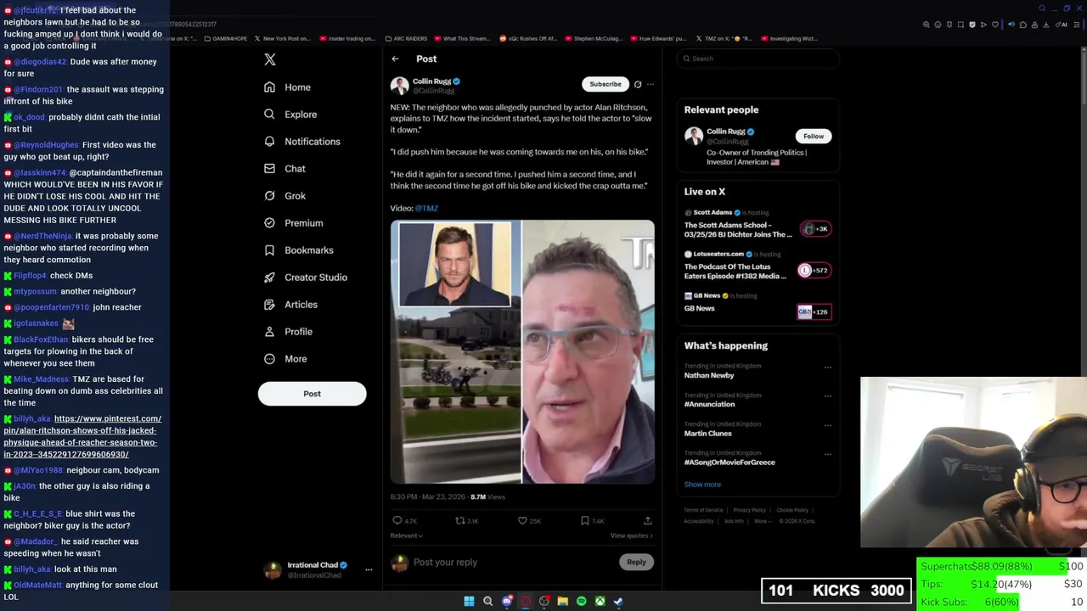Join The Scott Adams School live space
This screenshot has width=1087, height=611.
758,223
